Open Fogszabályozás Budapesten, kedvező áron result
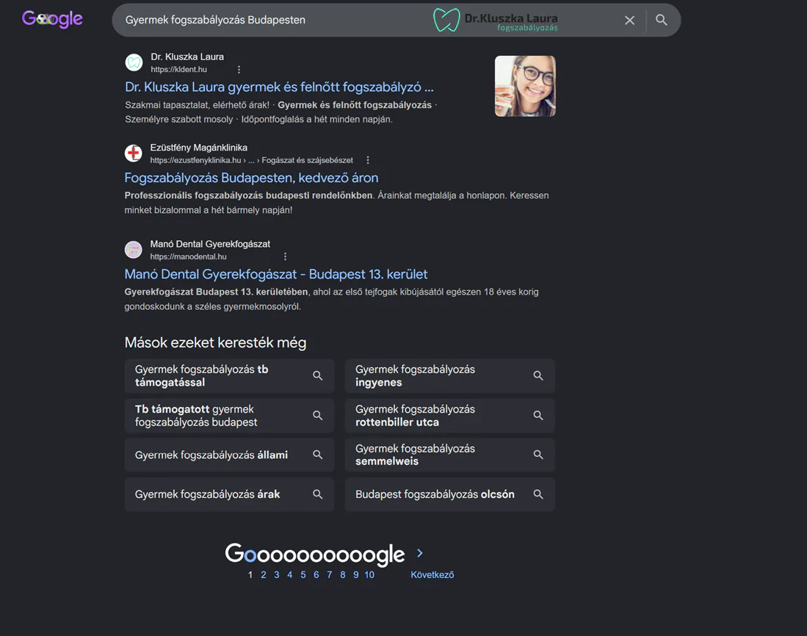The height and width of the screenshot is (636, 807). (251, 178)
